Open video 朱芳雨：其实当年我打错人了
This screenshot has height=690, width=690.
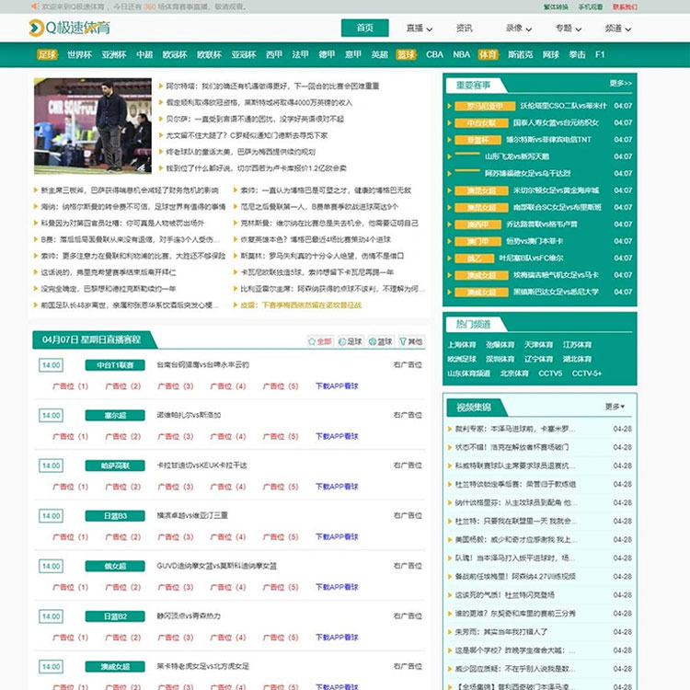click(x=501, y=632)
